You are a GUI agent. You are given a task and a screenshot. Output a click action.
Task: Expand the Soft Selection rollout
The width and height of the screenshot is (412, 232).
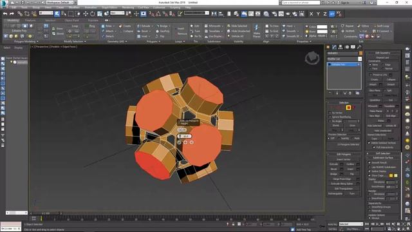point(383,153)
